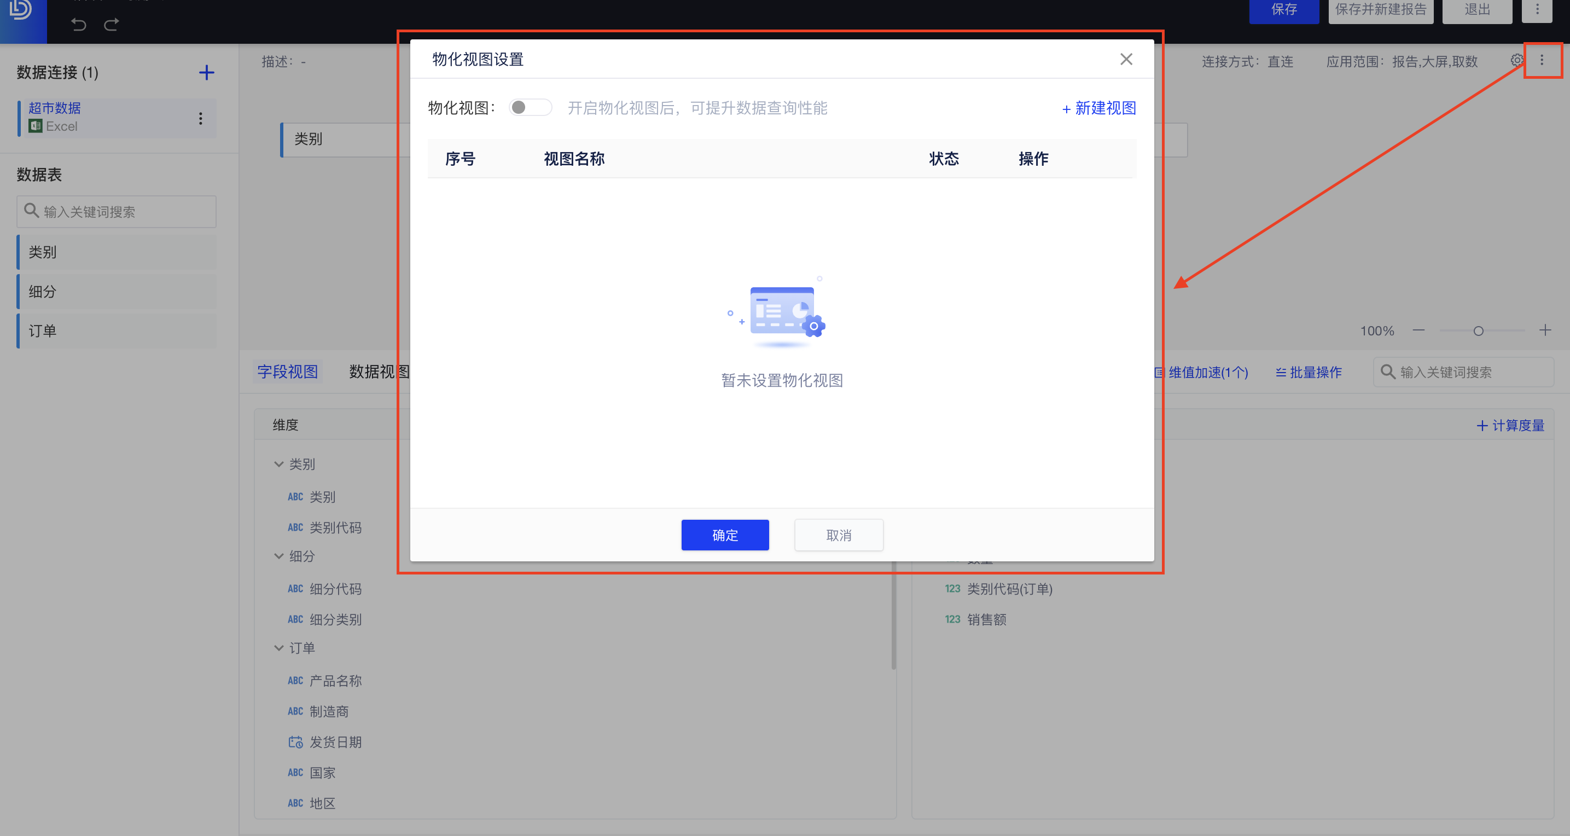Click the zoom-out minus icon
Image resolution: width=1570 pixels, height=836 pixels.
tap(1419, 330)
